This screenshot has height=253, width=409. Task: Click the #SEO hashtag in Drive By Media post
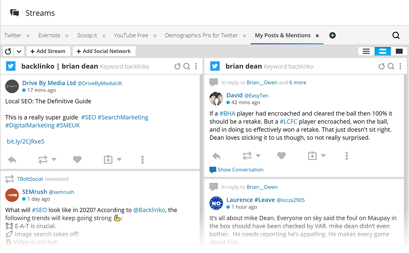(89, 117)
